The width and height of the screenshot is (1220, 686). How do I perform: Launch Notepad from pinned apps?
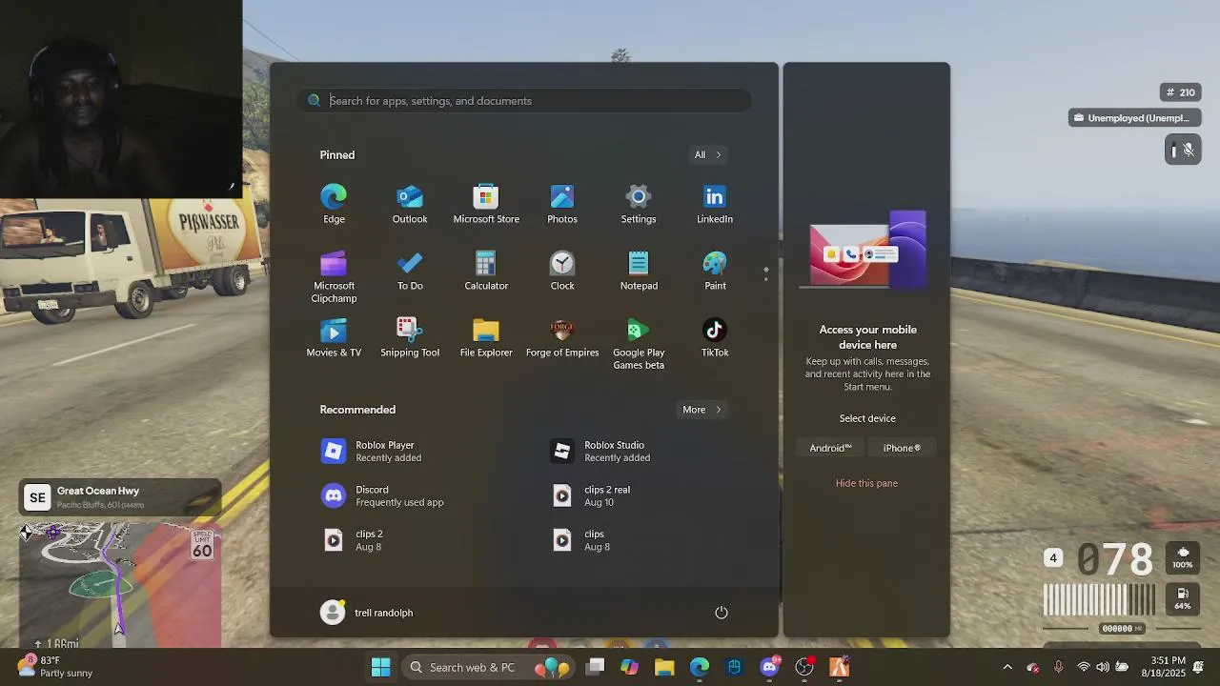click(639, 271)
